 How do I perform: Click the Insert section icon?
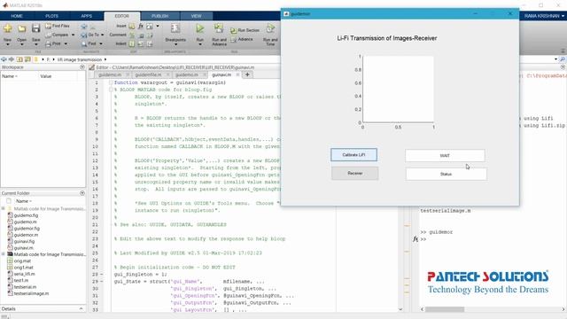click(x=132, y=26)
